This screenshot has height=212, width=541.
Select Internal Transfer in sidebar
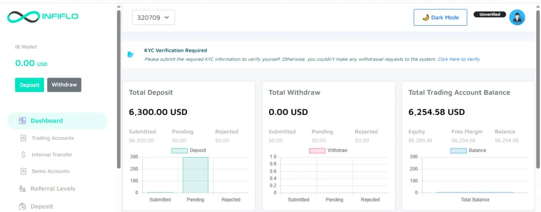(x=52, y=155)
